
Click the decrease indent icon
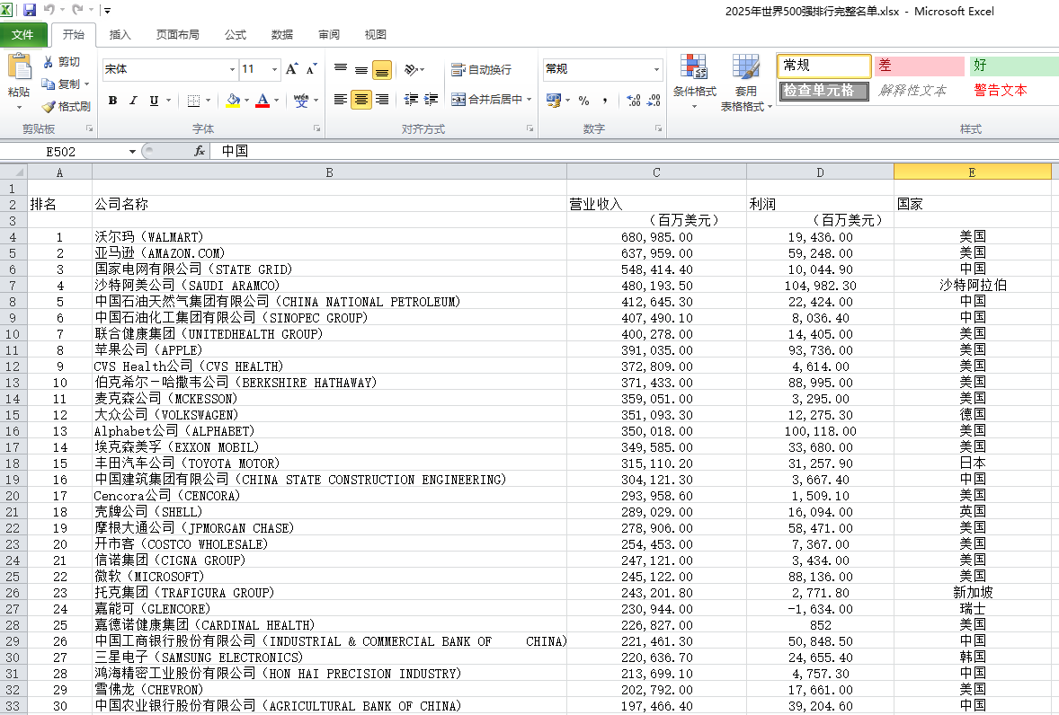[x=411, y=100]
